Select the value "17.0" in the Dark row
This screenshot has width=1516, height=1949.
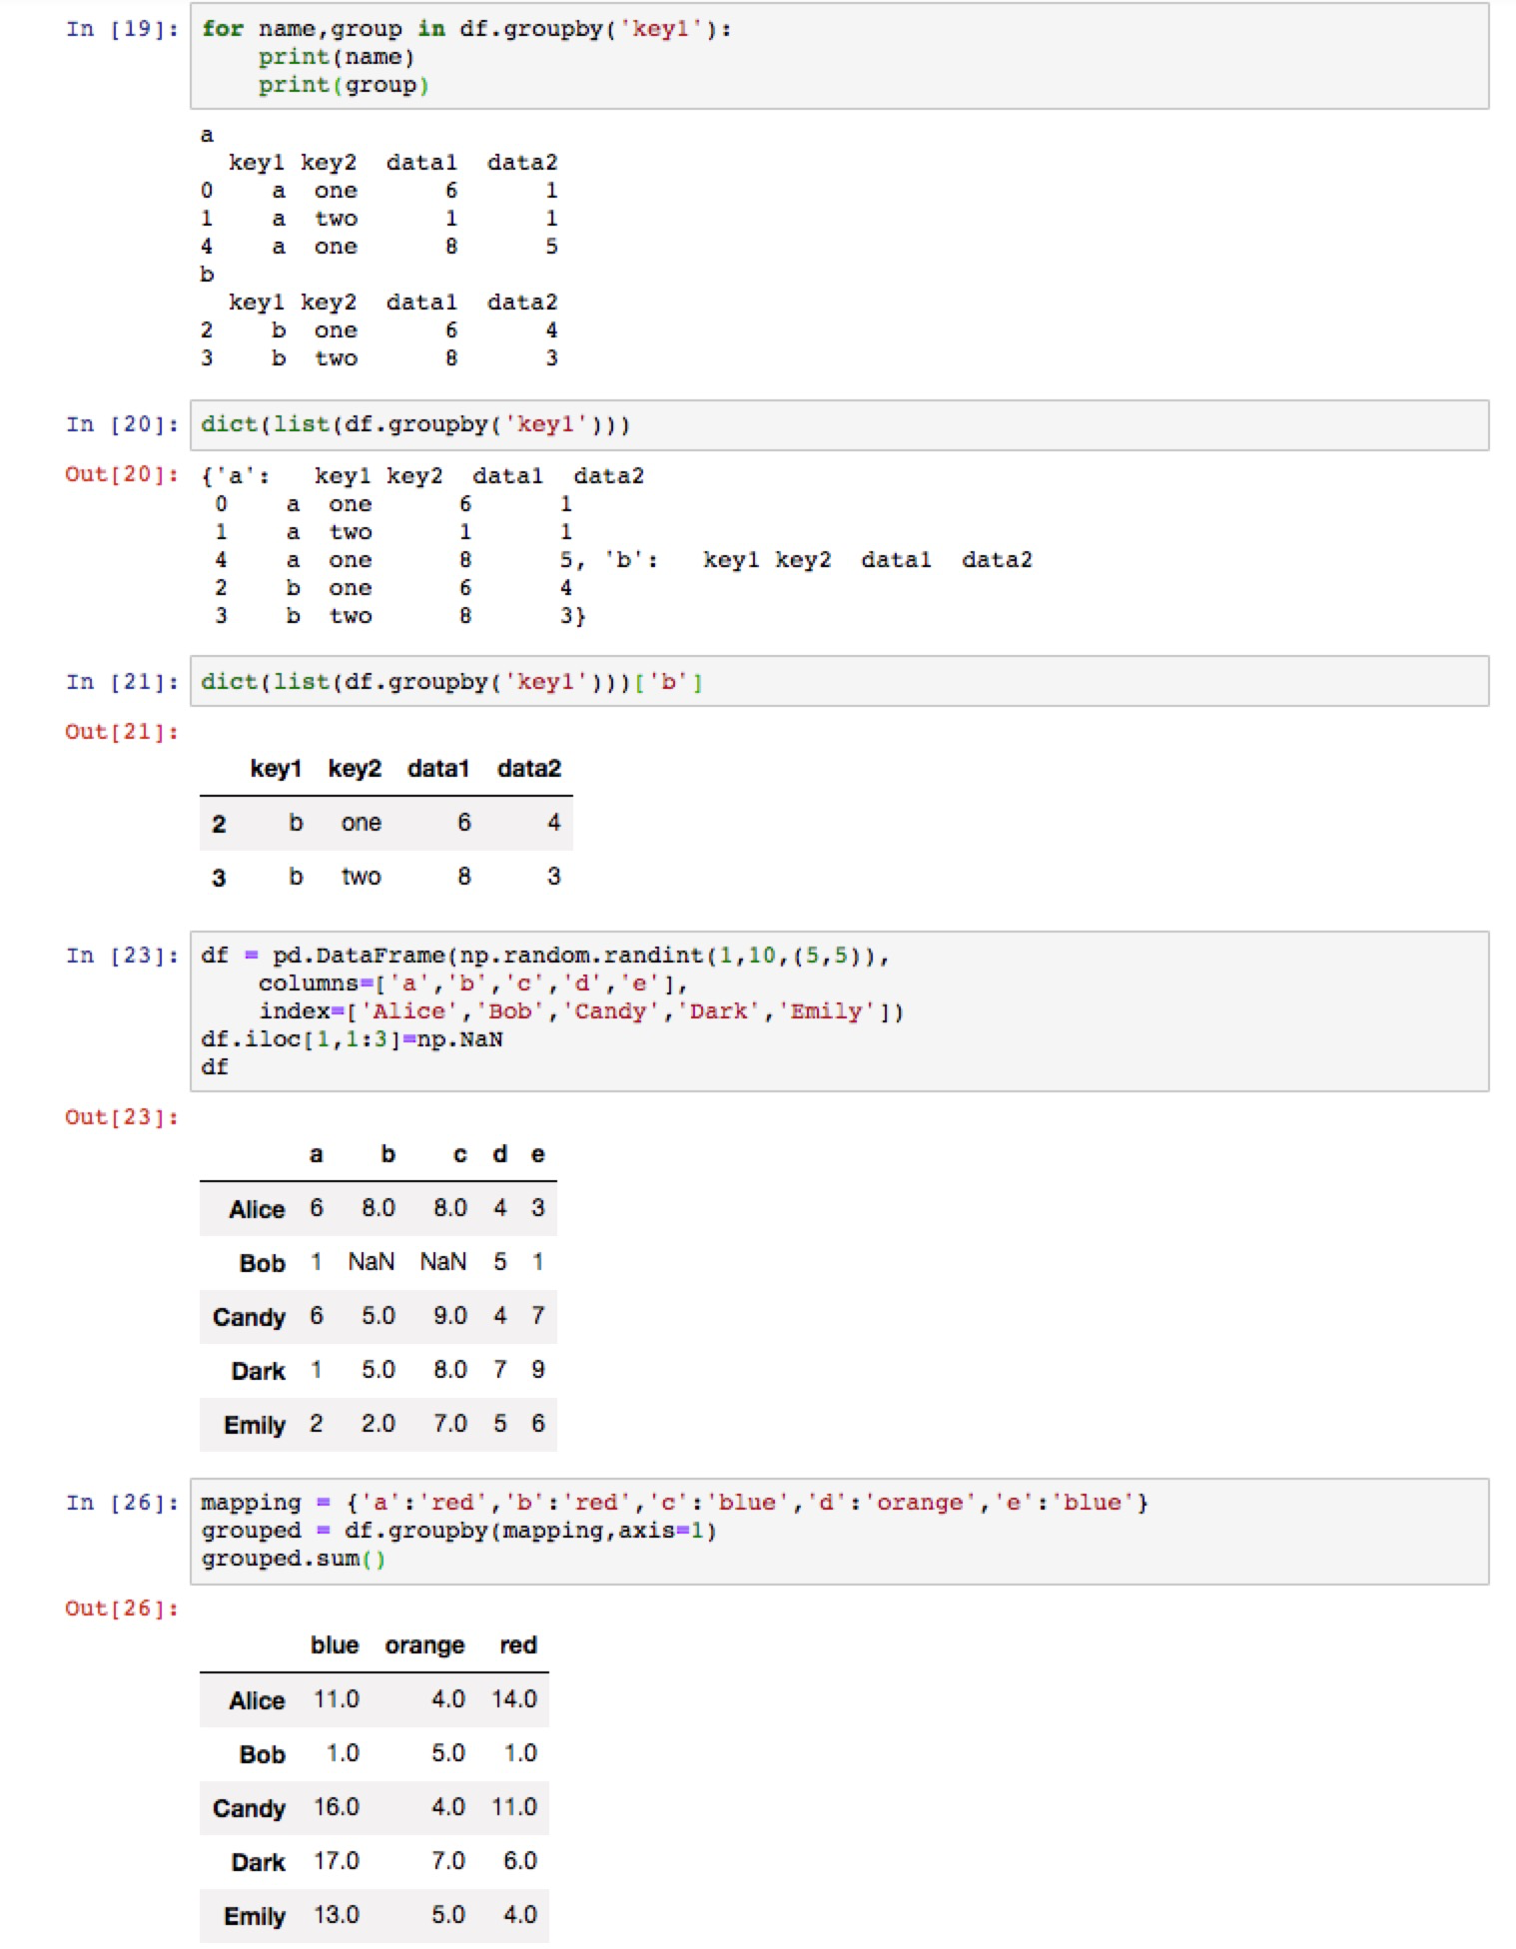(x=337, y=1861)
